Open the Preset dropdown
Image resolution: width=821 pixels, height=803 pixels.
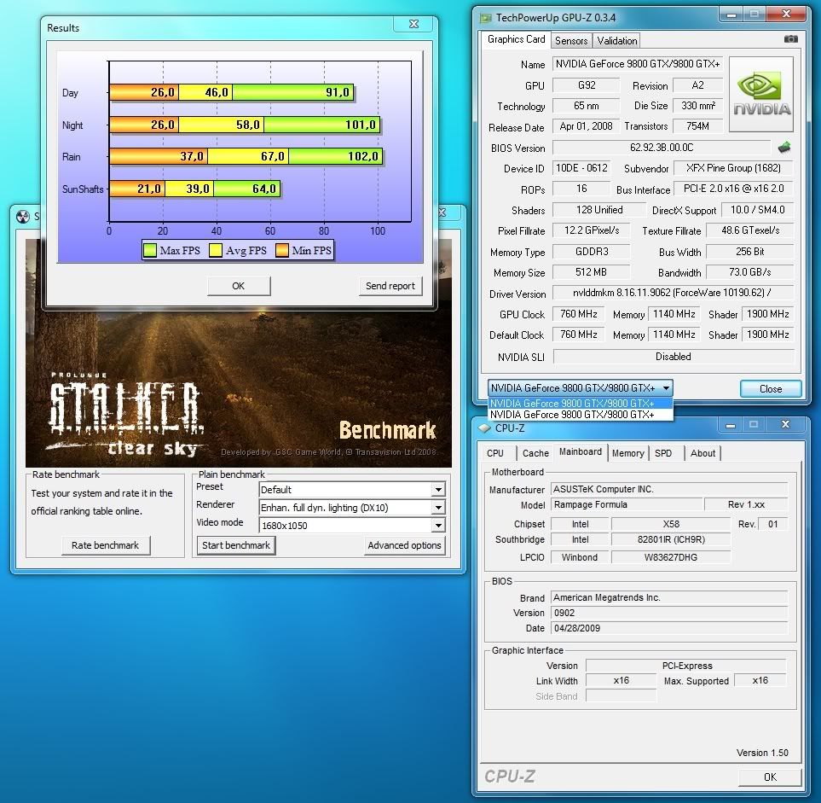(438, 490)
